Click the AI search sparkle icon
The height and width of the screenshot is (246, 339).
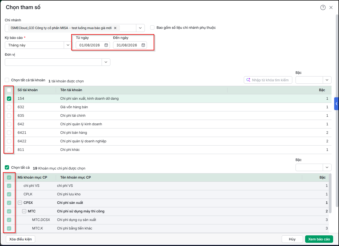248,80
